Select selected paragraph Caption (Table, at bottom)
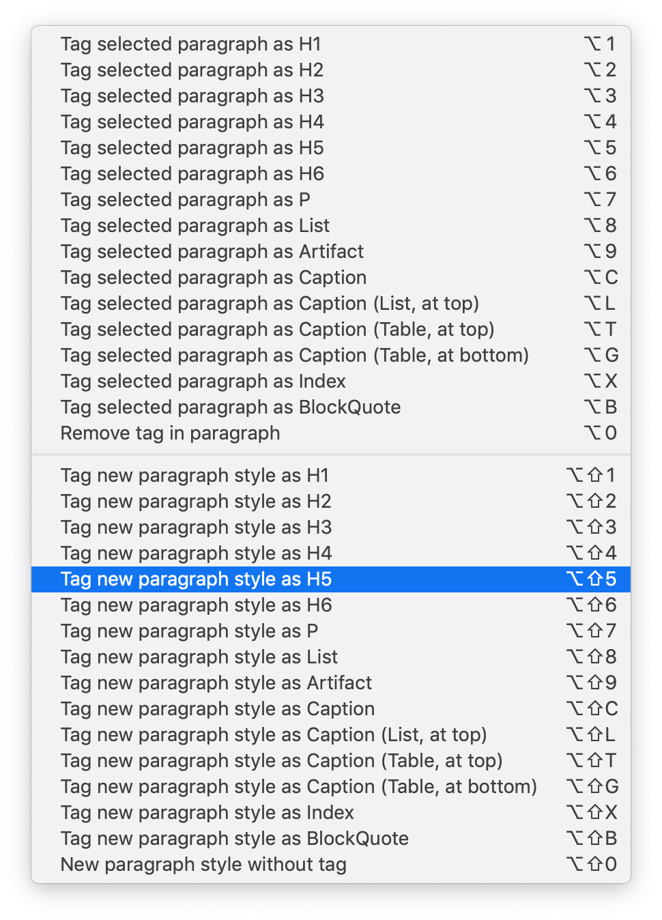The height and width of the screenshot is (920, 662). (331, 355)
